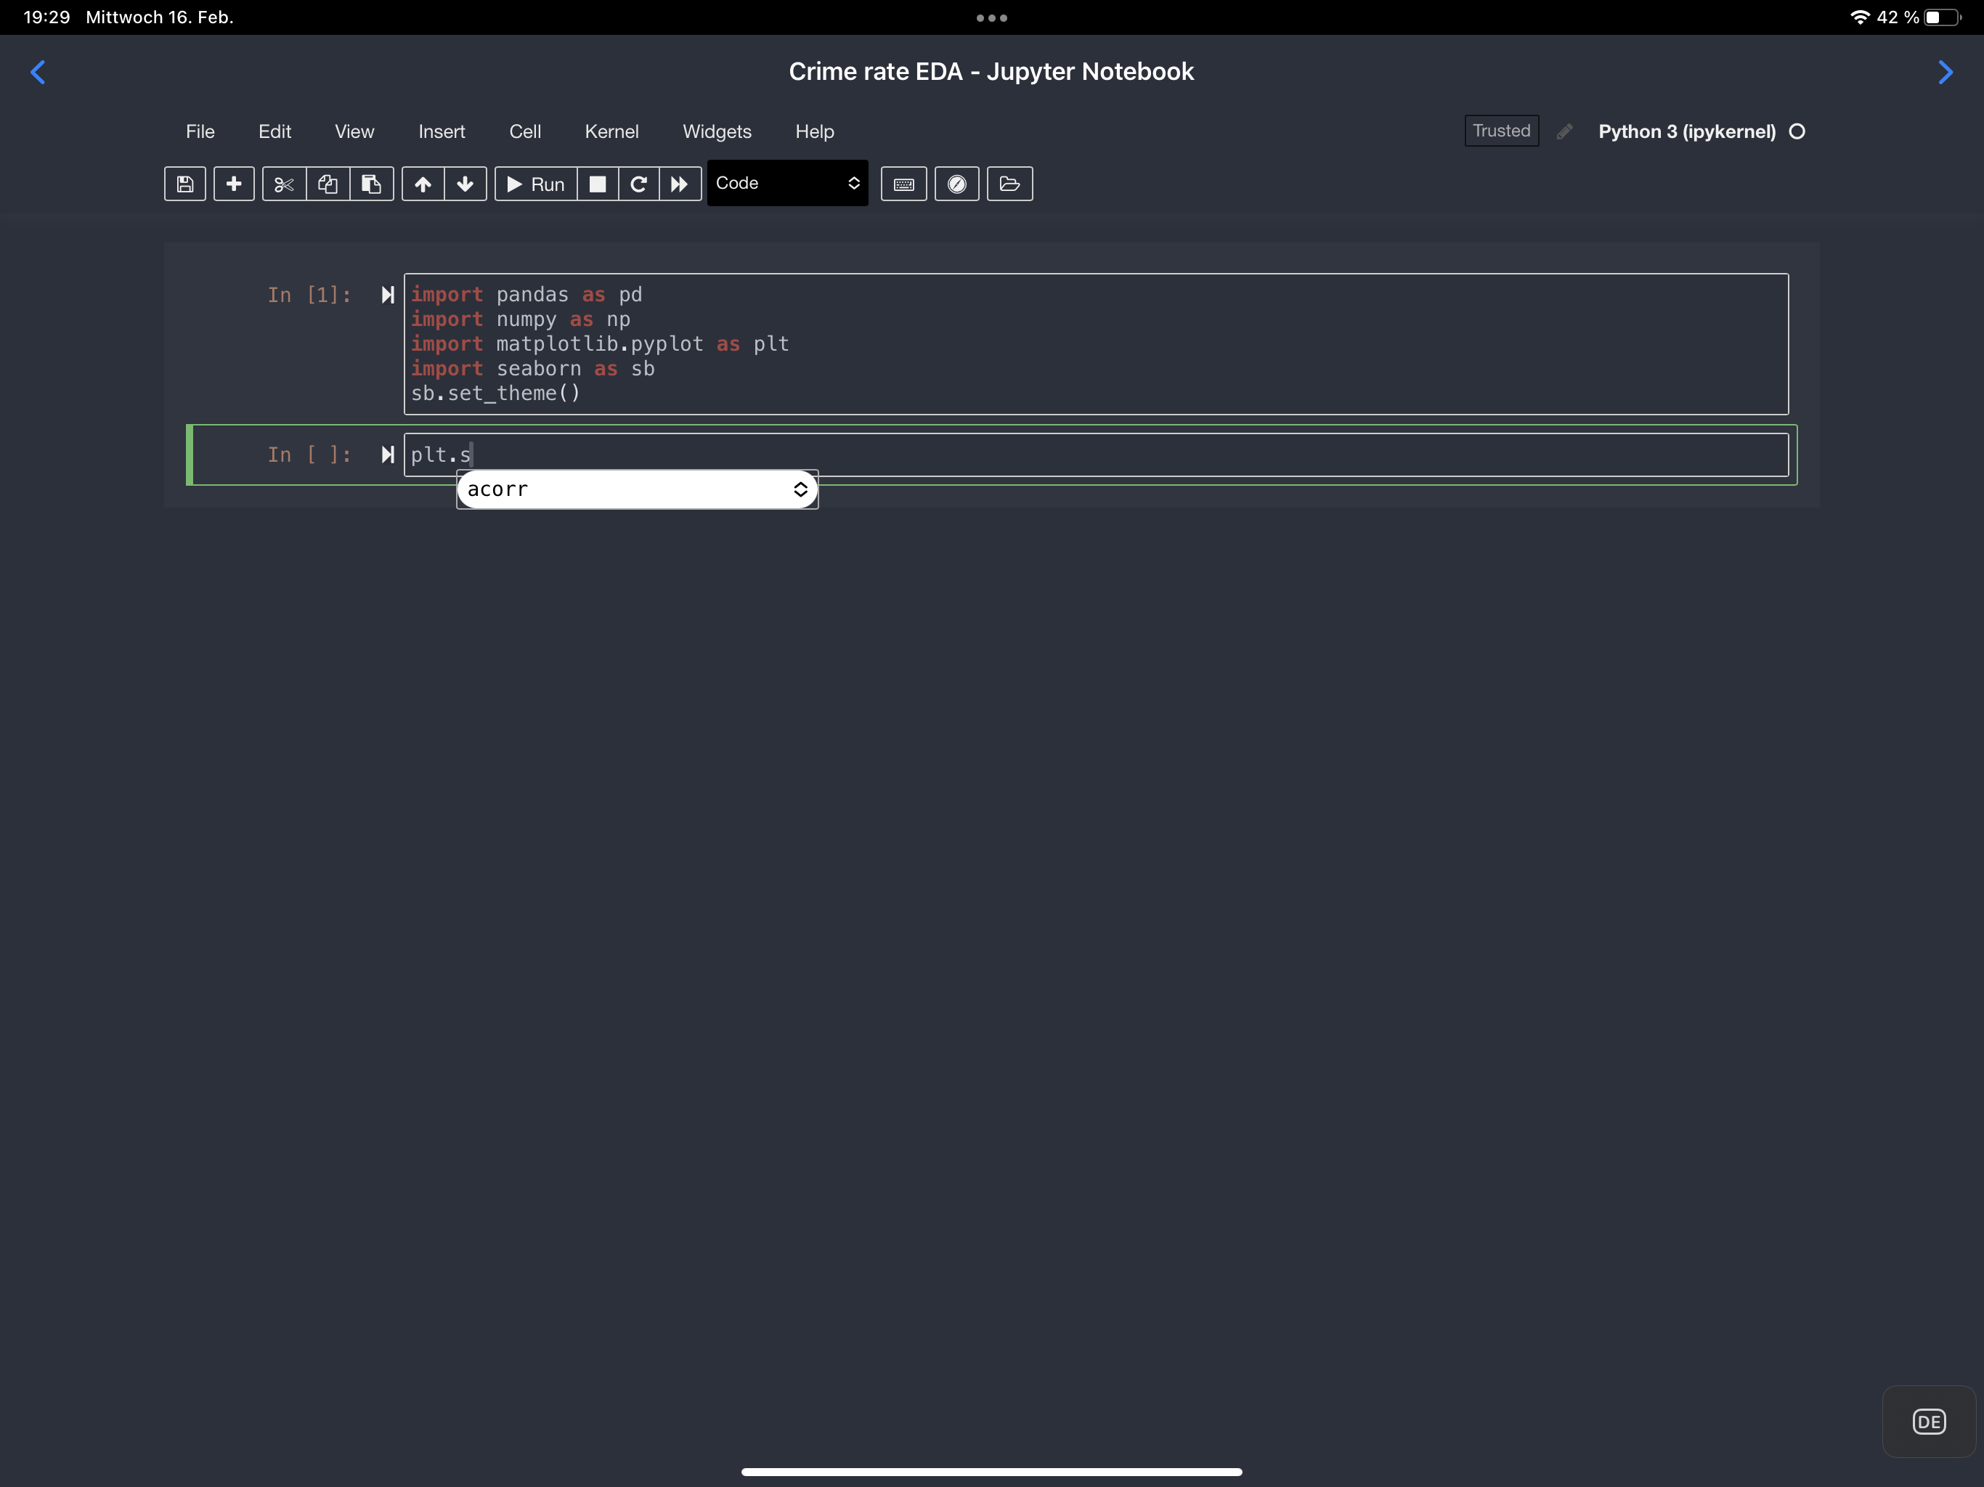Interrupt the kernel with the stop icon
The image size is (1984, 1487).
[x=598, y=184]
